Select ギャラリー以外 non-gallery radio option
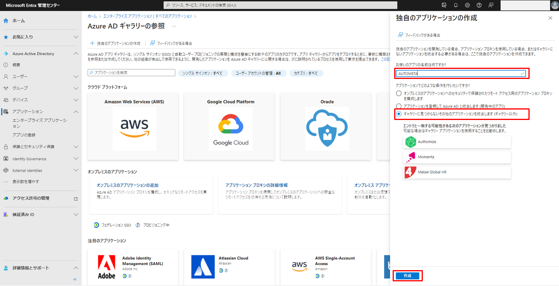This screenshot has width=559, height=286. coord(399,114)
